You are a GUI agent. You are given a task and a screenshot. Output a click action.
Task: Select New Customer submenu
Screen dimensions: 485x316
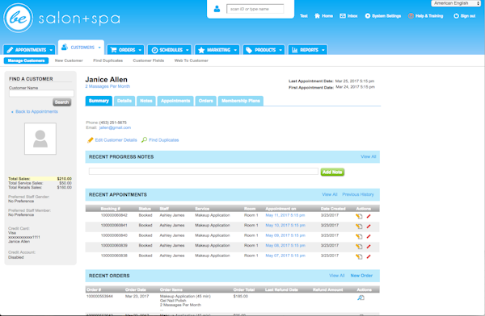point(69,60)
